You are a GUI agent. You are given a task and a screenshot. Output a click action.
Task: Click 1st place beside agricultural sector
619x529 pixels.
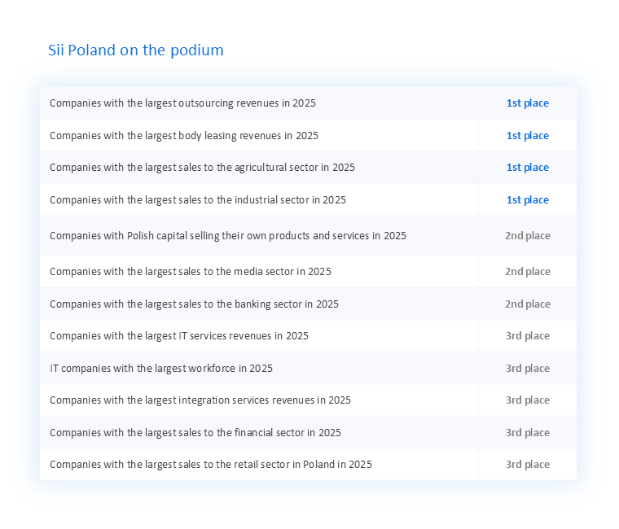(528, 168)
